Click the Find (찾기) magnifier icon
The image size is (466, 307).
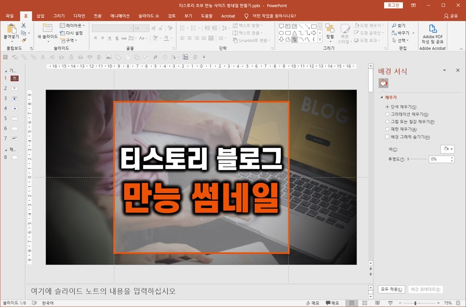tap(394, 26)
